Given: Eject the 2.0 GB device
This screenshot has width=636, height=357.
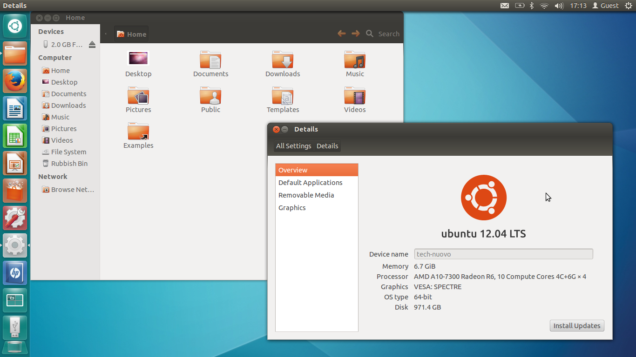Looking at the screenshot, I should coord(92,45).
